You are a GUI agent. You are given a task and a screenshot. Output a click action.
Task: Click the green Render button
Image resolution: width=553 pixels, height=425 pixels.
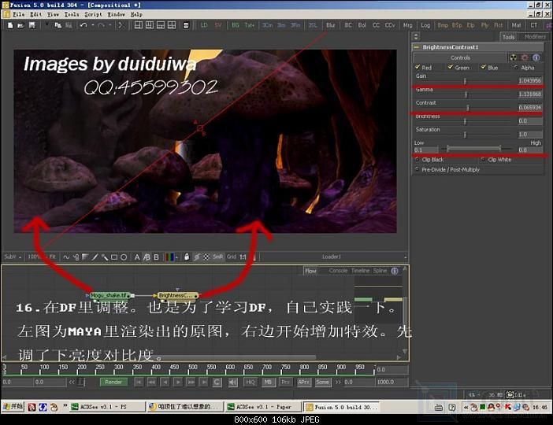click(x=113, y=382)
